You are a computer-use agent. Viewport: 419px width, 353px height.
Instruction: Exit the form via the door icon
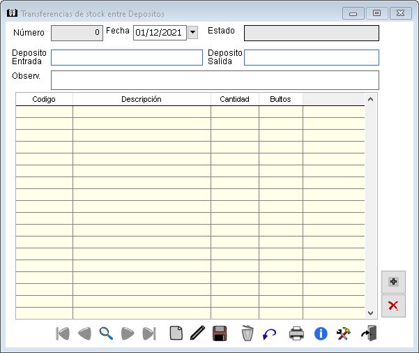point(368,333)
